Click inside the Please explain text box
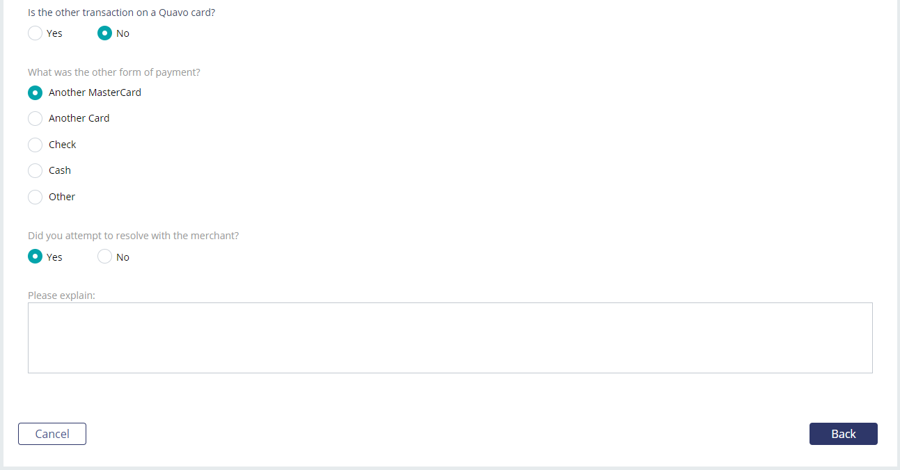The width and height of the screenshot is (900, 470). (x=450, y=338)
